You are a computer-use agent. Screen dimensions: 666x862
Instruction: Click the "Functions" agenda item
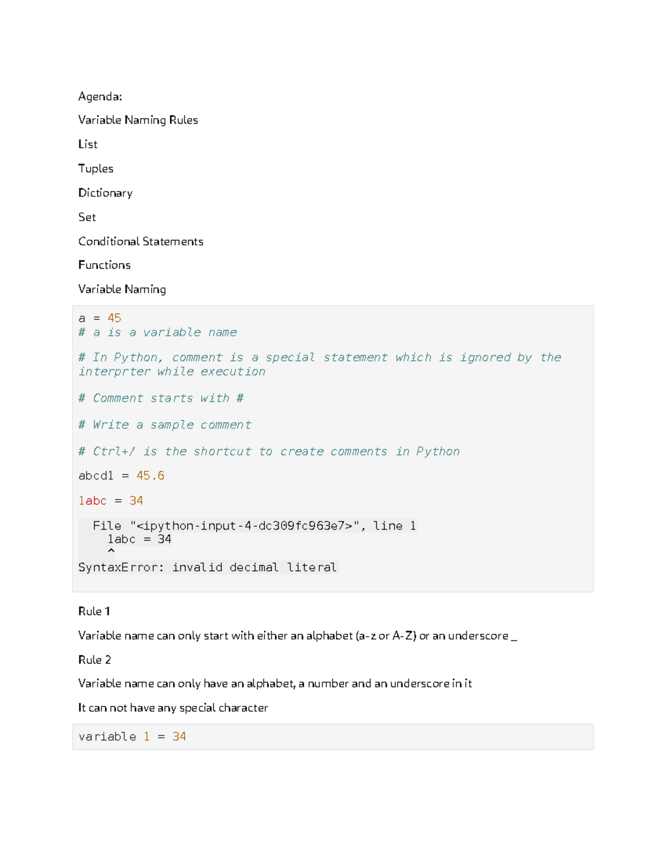[104, 265]
